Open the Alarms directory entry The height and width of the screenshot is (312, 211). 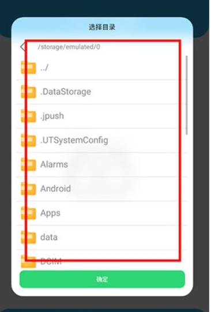tap(102, 164)
